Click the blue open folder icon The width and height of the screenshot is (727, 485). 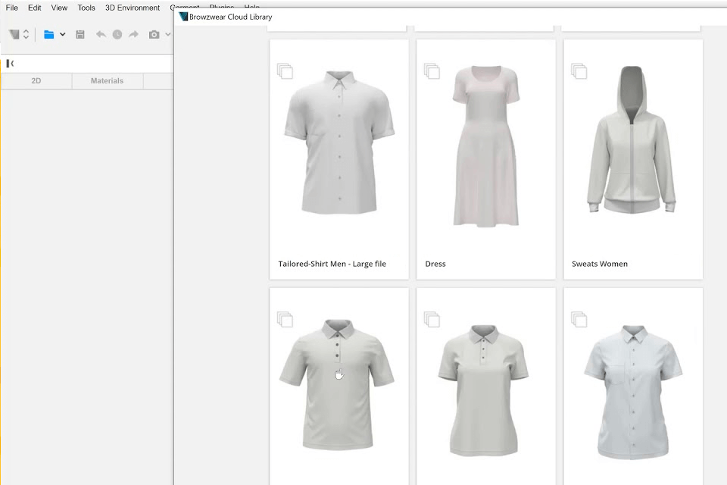click(x=48, y=34)
